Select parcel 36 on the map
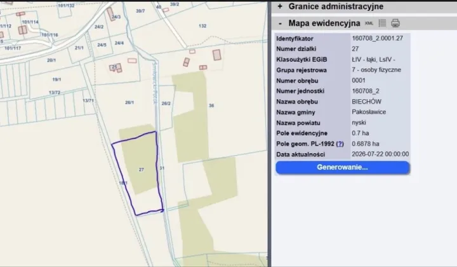Screen dimensions: 457x267 pos(211,106)
